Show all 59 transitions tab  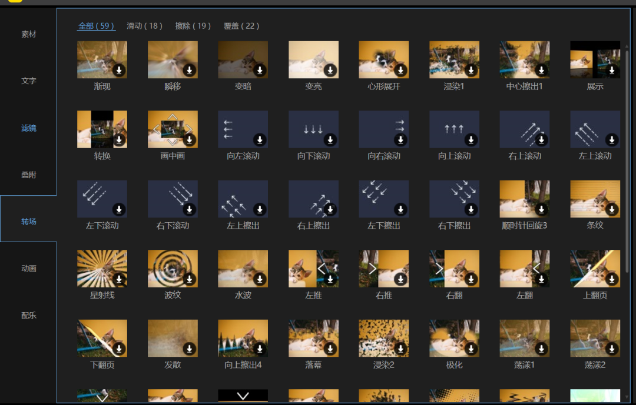(96, 26)
